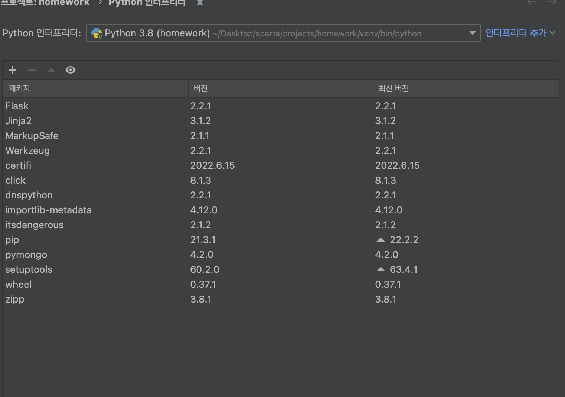Select the Werkzeug package name
The height and width of the screenshot is (397, 565).
point(27,151)
